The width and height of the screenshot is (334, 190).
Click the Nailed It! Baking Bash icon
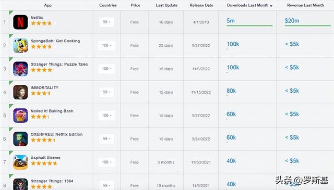point(20,116)
